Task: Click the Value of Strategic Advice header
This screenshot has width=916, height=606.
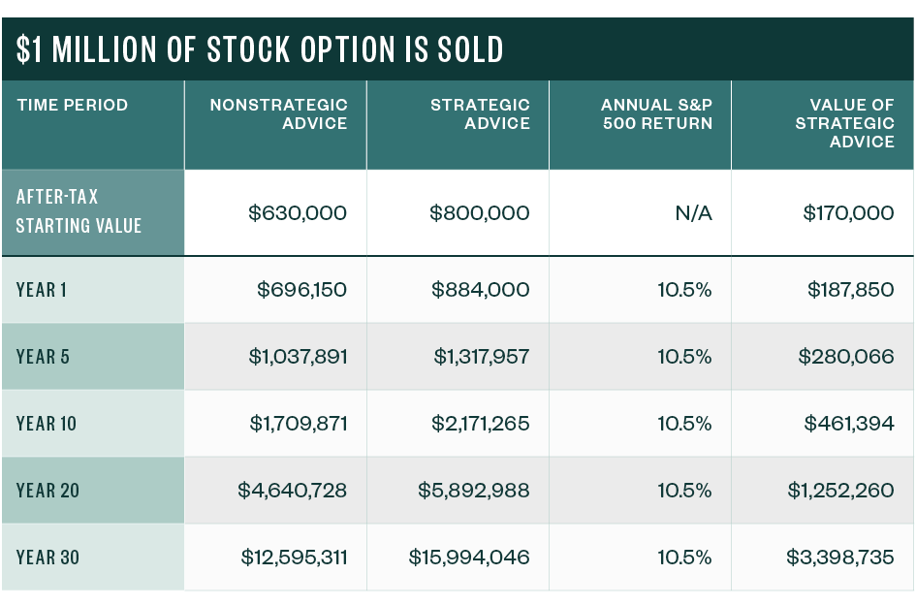Action: pyautogui.click(x=844, y=123)
